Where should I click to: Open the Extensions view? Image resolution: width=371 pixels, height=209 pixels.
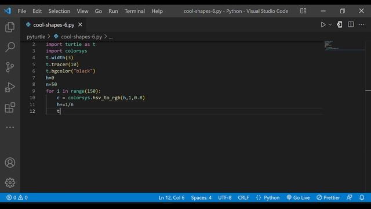10,107
